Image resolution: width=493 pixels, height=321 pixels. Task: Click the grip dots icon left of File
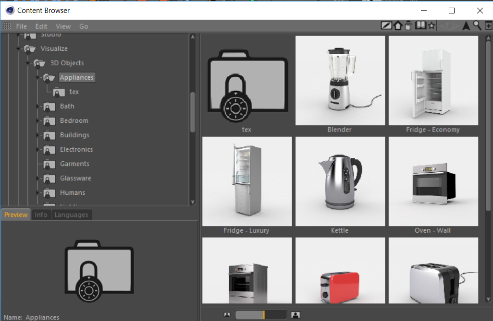pyautogui.click(x=7, y=26)
